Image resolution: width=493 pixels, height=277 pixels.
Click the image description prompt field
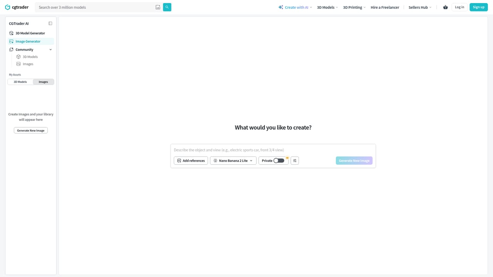coord(273,150)
